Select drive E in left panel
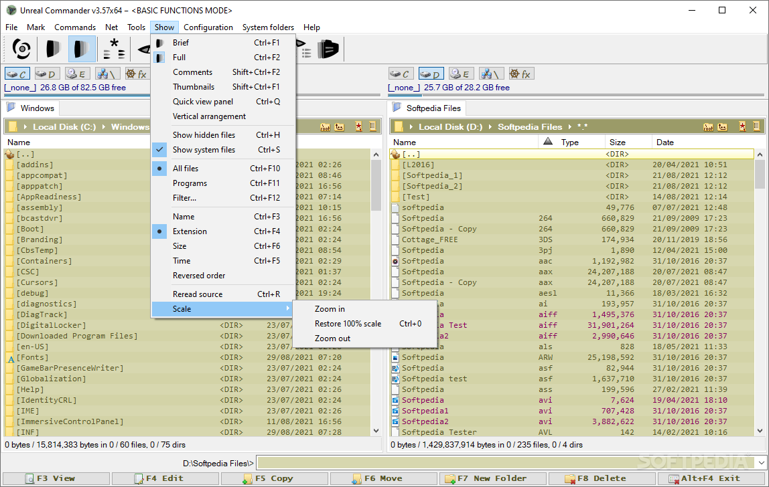 pos(78,74)
